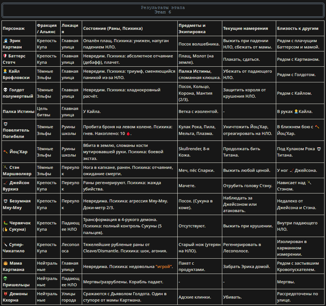Click the blood drop icon after Накоплено: 10
Image resolution: width=326 pixels, height=306 pixels.
click(x=128, y=133)
